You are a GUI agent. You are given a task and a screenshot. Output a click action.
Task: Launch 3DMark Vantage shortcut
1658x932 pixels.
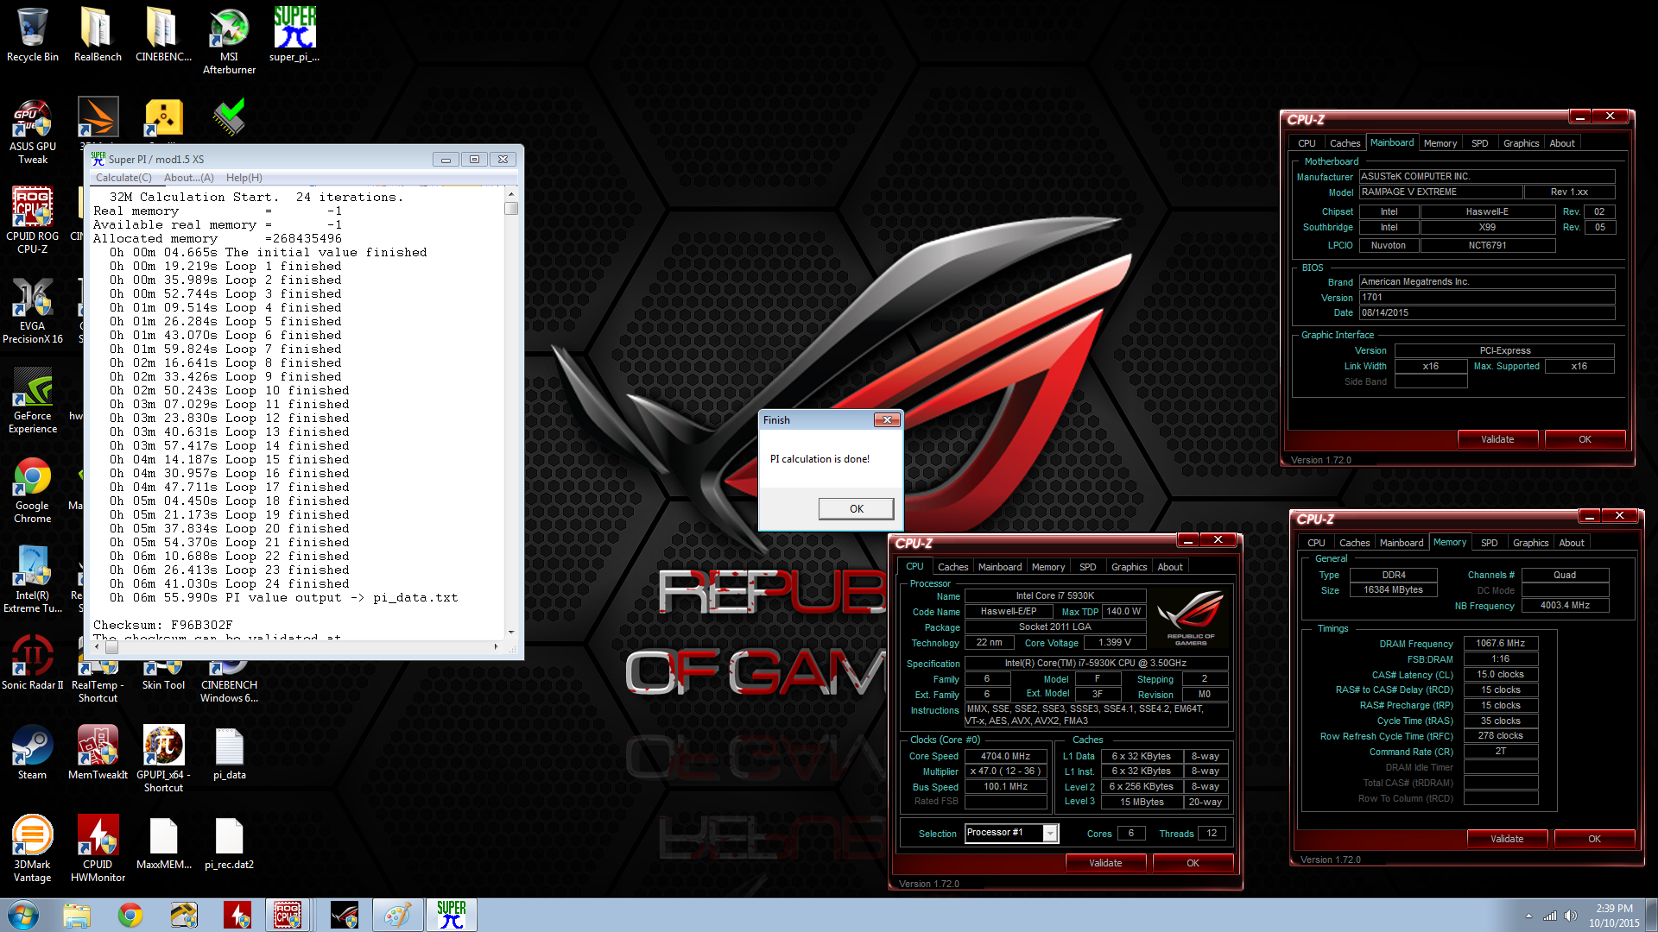point(33,849)
